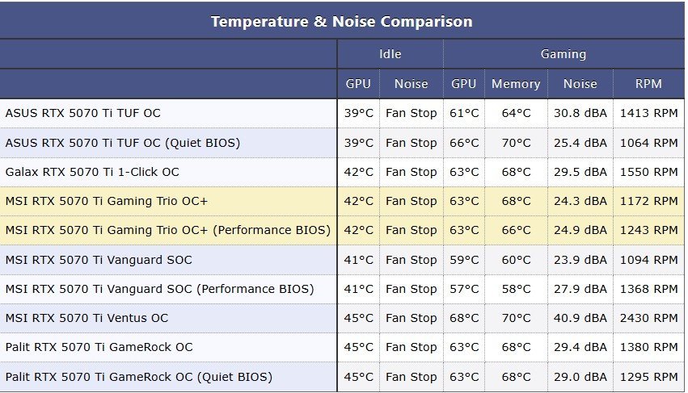The image size is (688, 393).
Task: Click the Temperature & Noise Comparison title
Action: [341, 22]
